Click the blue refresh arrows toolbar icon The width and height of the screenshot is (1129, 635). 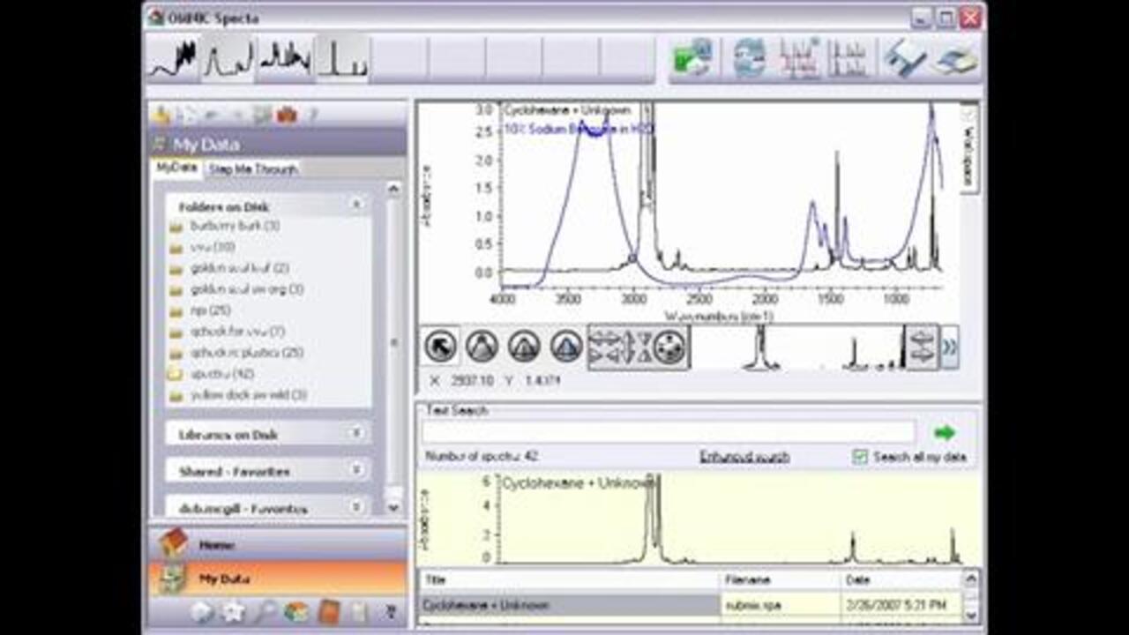tap(749, 59)
